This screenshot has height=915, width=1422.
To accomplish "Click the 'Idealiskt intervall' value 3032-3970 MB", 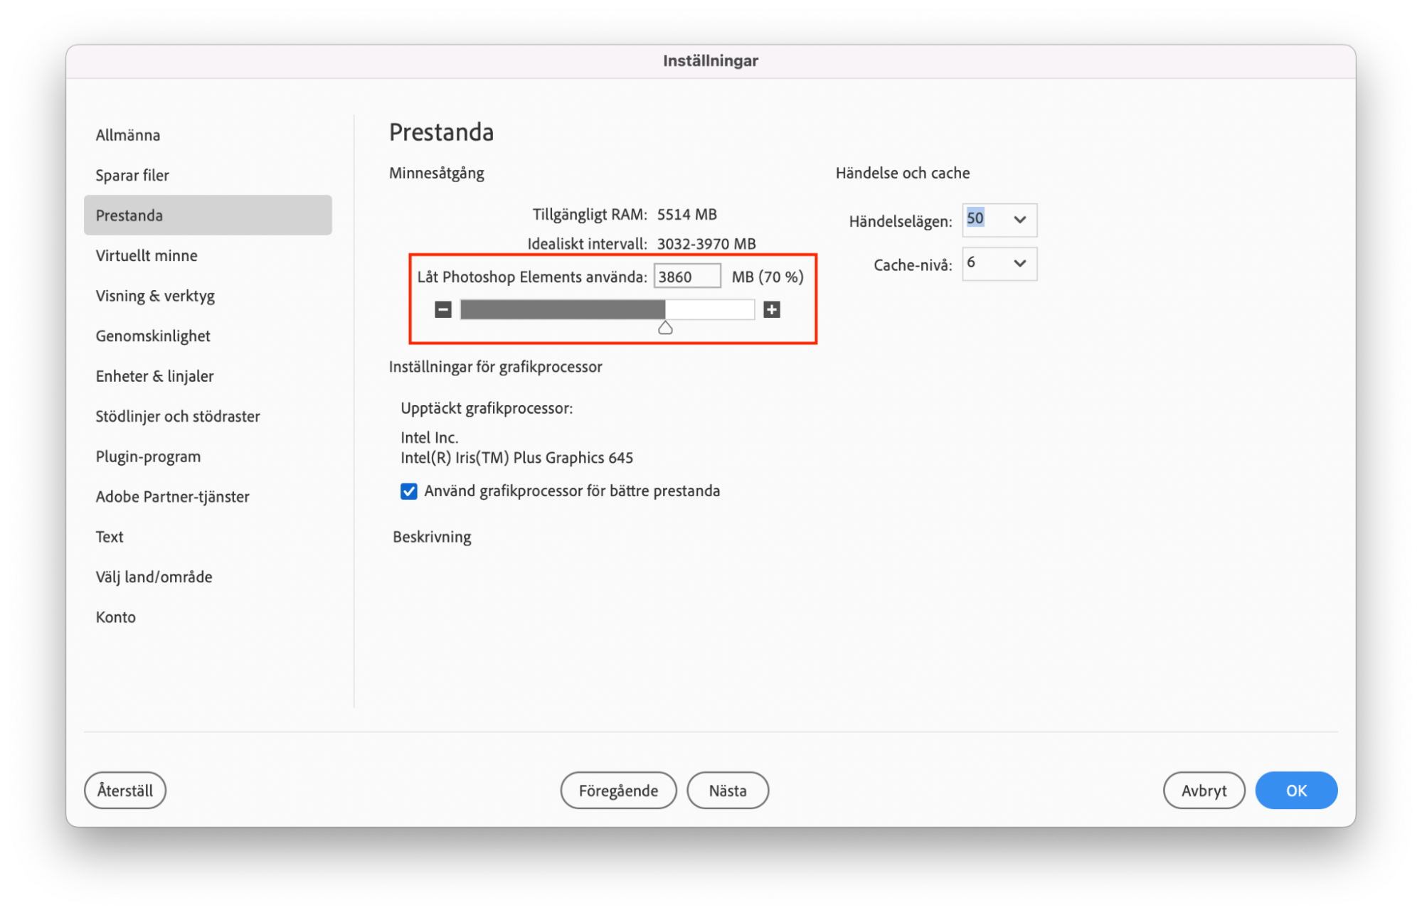I will (x=706, y=244).
